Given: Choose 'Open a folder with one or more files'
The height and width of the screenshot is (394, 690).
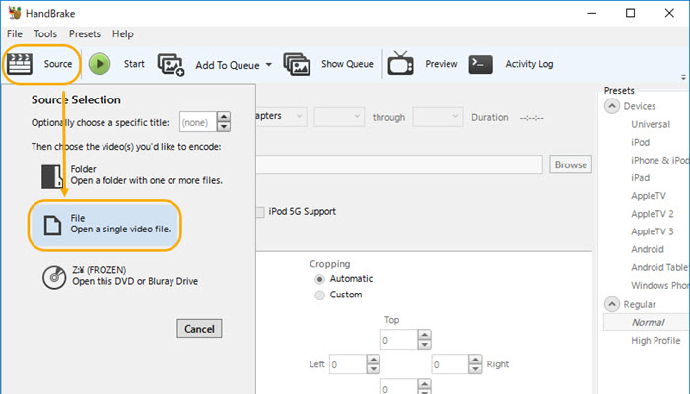Looking at the screenshot, I should point(132,175).
